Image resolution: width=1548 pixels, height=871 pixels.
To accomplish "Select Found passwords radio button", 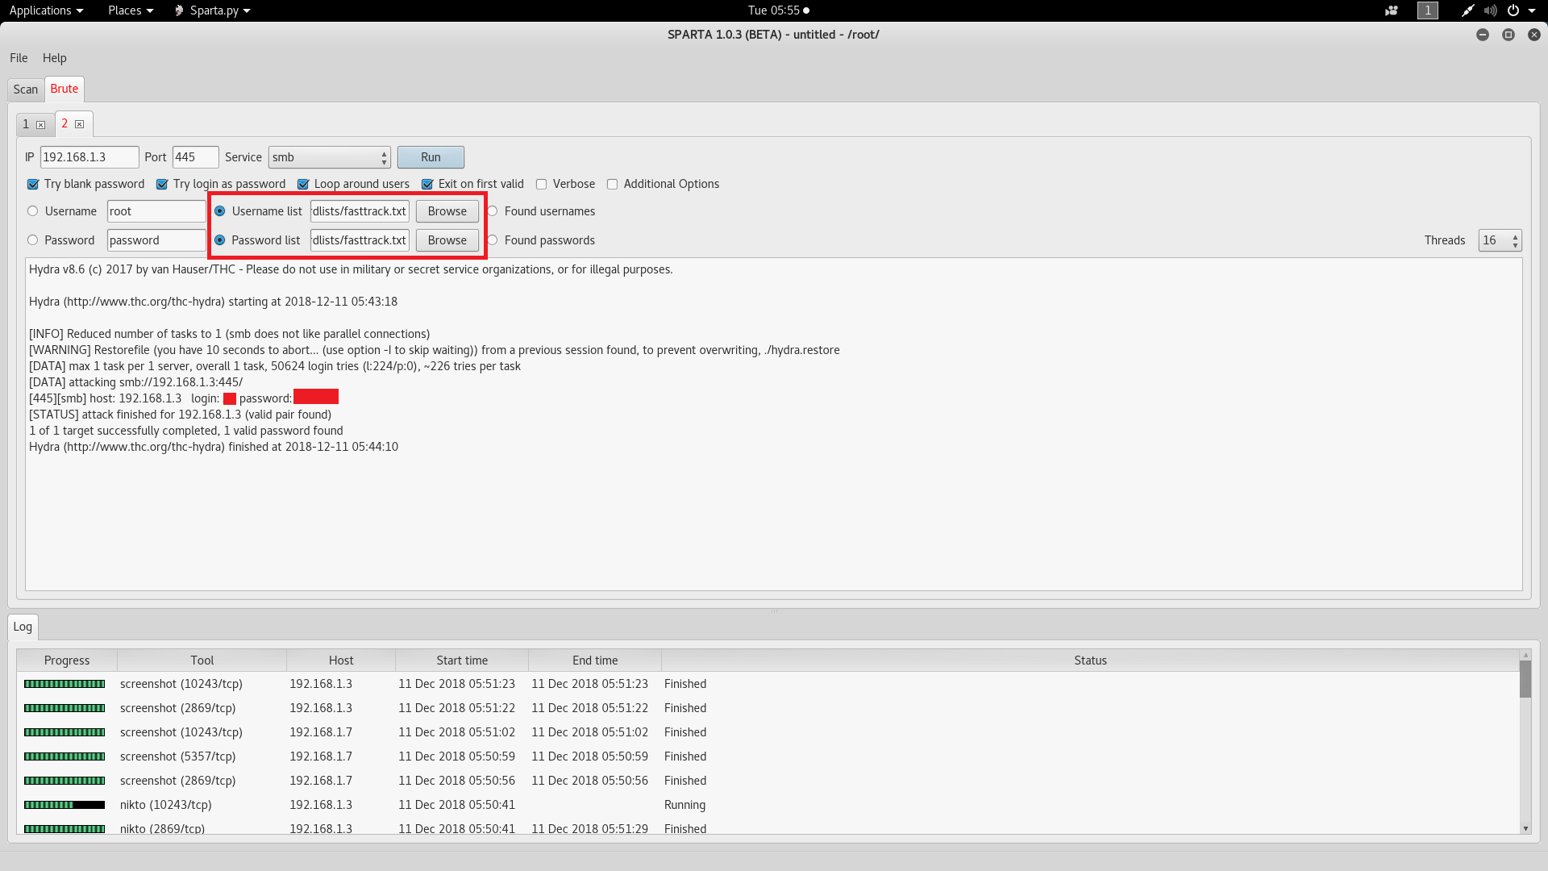I will click(x=493, y=240).
